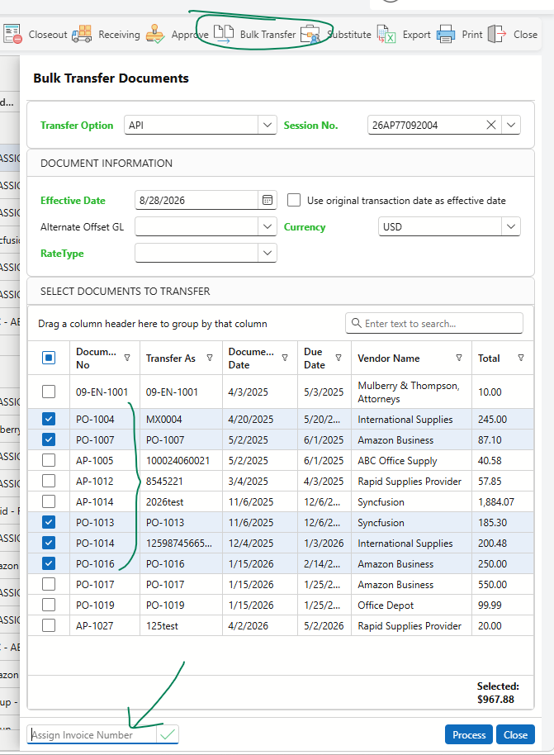Toggle the select-all header checkbox

pyautogui.click(x=49, y=358)
